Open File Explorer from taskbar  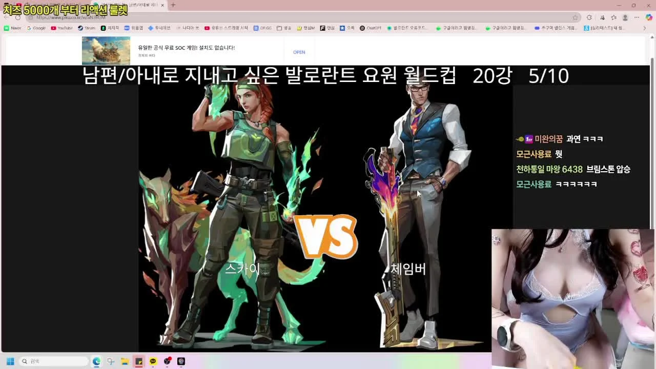tap(125, 361)
